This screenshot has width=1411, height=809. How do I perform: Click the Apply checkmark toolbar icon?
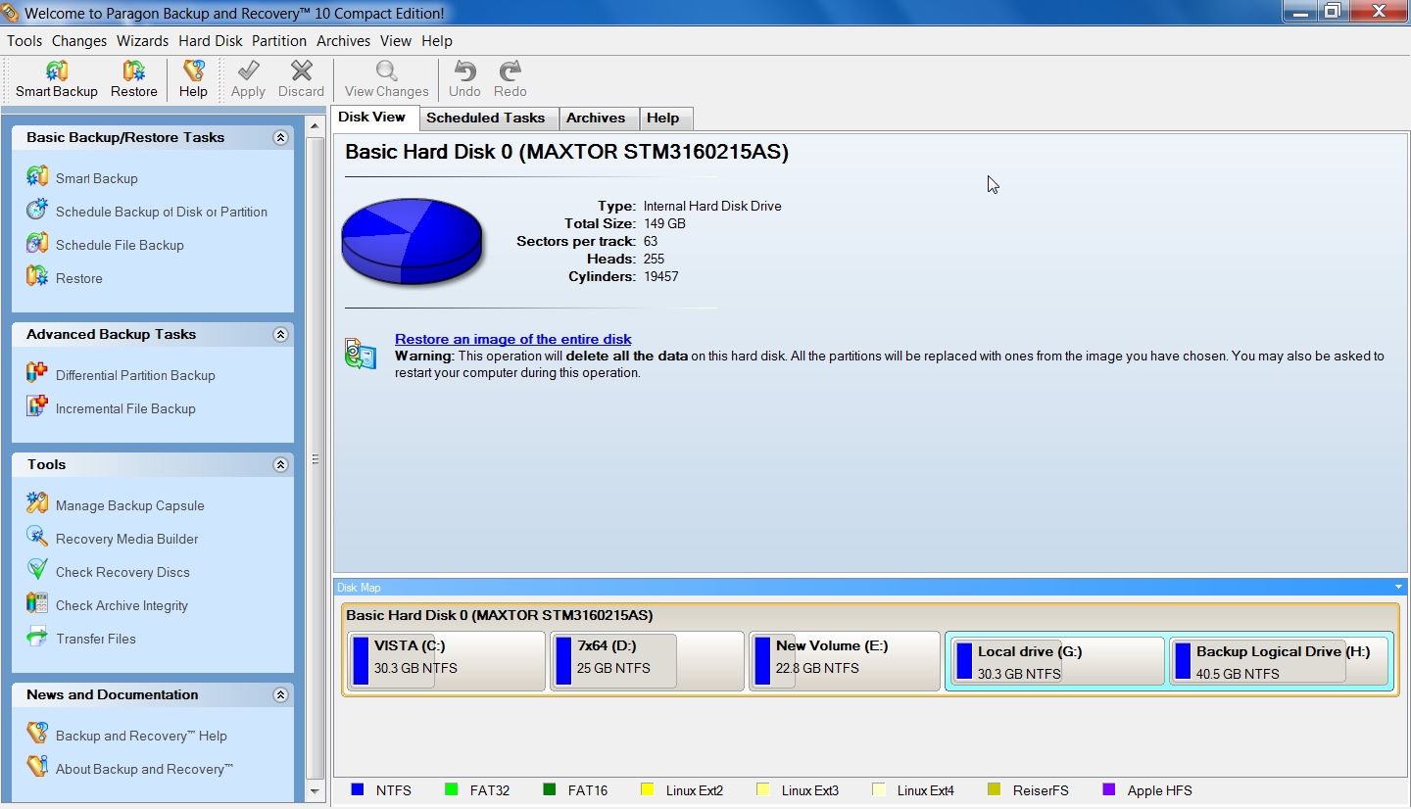click(x=249, y=71)
